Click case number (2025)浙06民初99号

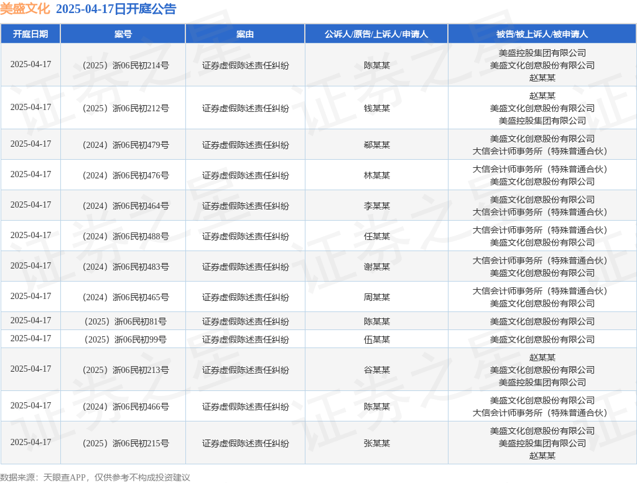(x=126, y=339)
